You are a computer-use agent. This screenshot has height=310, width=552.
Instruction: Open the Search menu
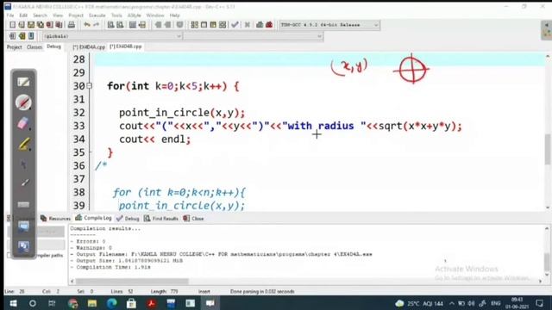[40, 15]
